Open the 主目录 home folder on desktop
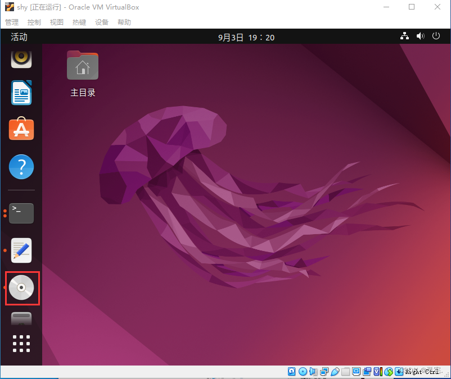Image resolution: width=451 pixels, height=379 pixels. (x=83, y=74)
